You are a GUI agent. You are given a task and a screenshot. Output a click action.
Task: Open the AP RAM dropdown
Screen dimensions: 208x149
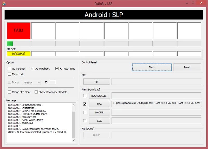pos(31,82)
